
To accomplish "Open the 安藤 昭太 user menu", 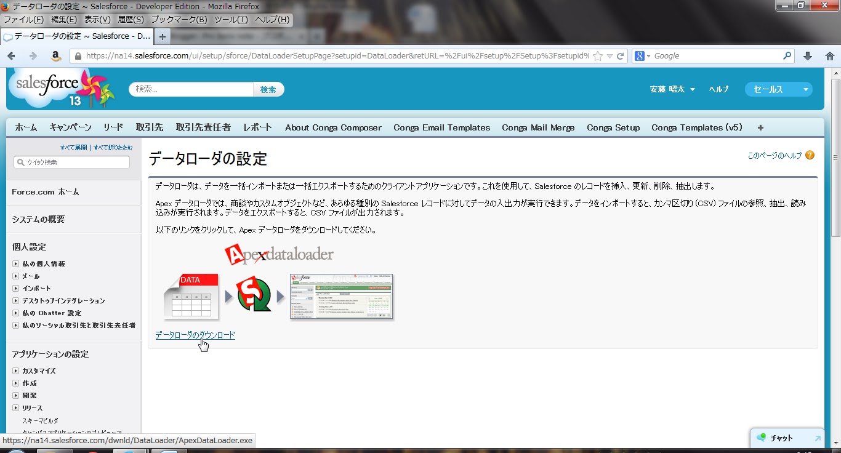I will 672,89.
